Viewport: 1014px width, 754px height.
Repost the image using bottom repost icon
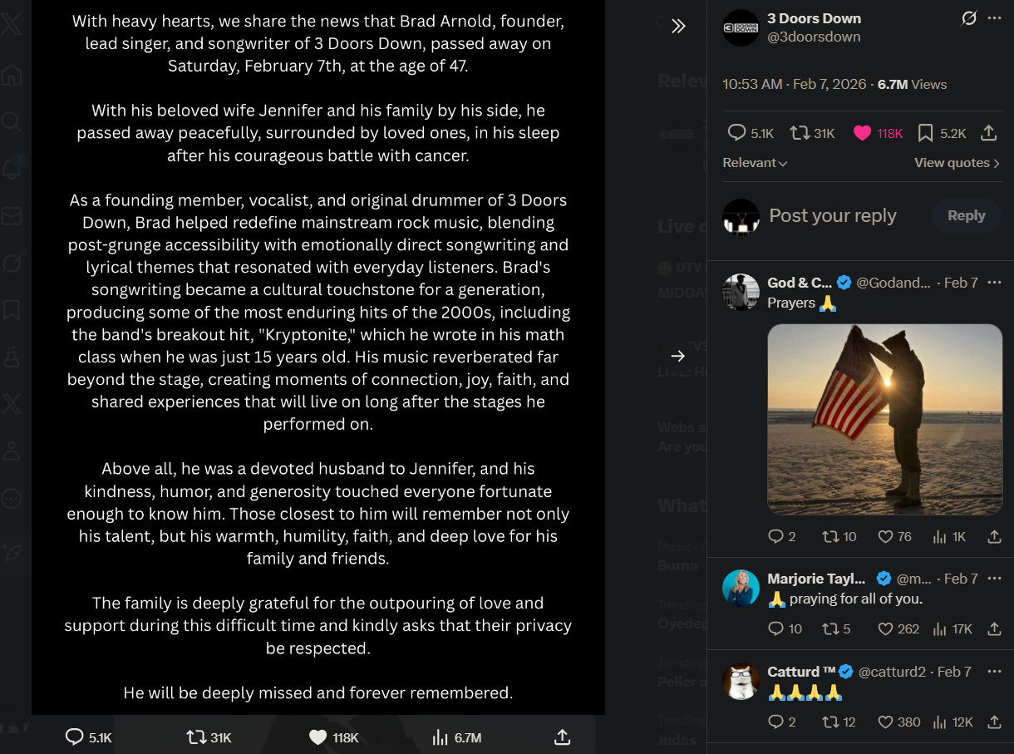point(196,737)
